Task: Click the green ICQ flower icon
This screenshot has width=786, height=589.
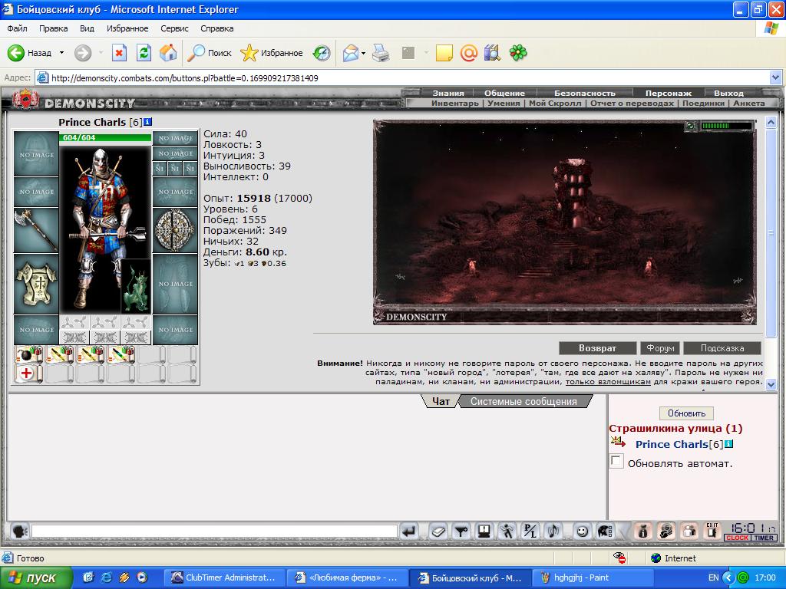Action: pyautogui.click(x=518, y=53)
